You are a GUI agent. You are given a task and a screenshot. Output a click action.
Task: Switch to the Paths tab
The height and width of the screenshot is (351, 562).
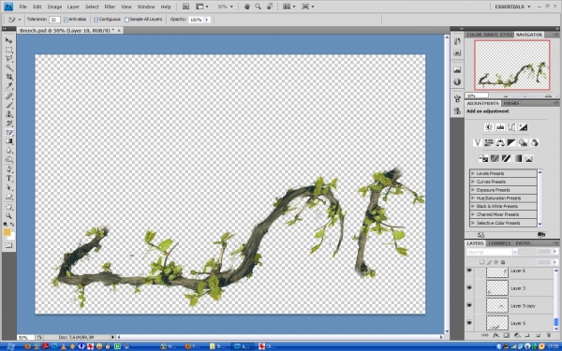[x=523, y=243]
